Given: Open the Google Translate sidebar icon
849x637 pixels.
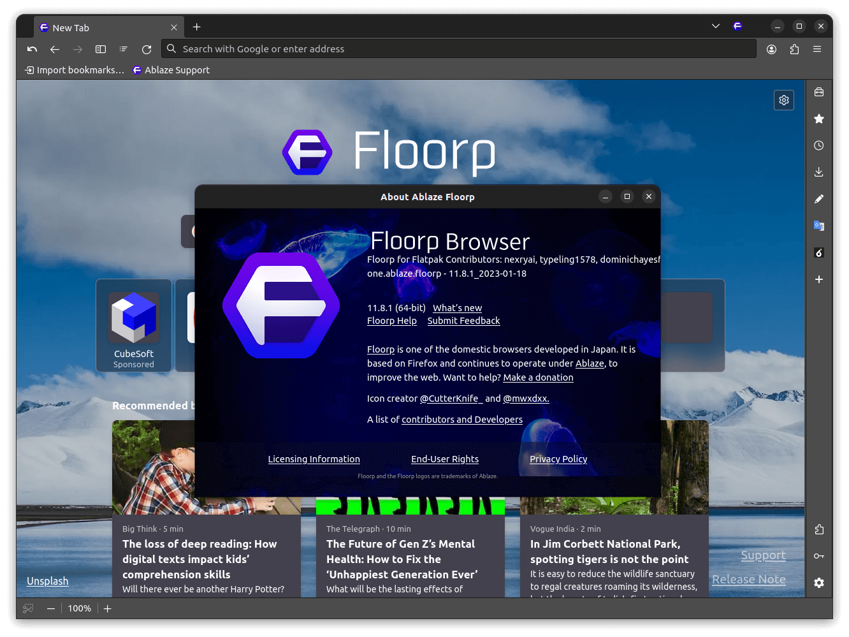Looking at the screenshot, I should click(x=819, y=225).
